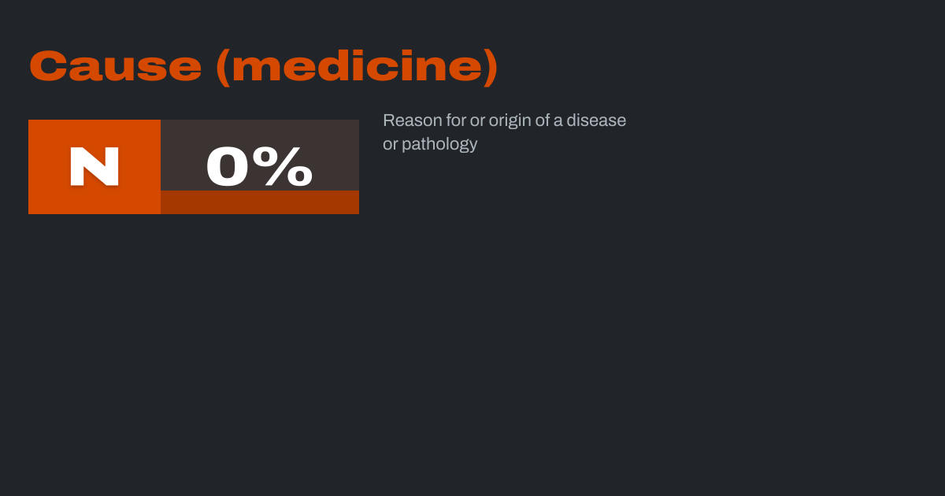
Task: Click the 0% score value
Action: coord(259,167)
